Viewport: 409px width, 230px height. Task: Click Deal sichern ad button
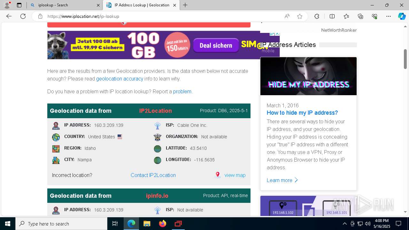pos(216,45)
